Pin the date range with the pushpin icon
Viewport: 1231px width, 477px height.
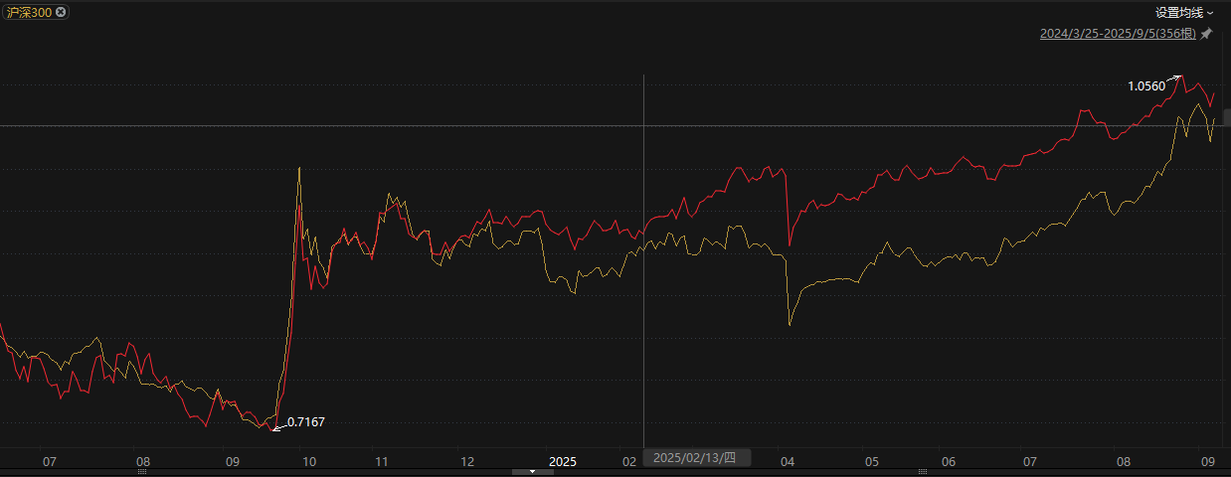(x=1206, y=34)
